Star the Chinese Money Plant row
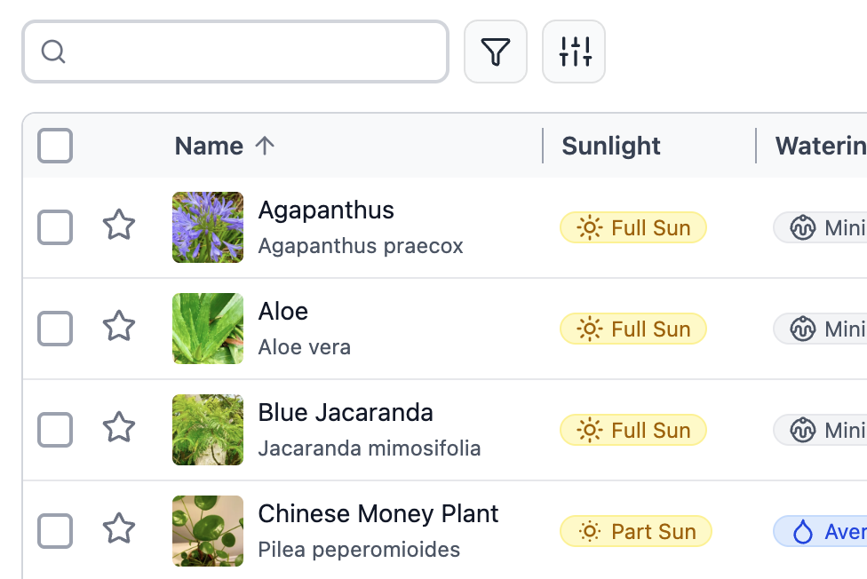The width and height of the screenshot is (867, 579). pyautogui.click(x=119, y=529)
